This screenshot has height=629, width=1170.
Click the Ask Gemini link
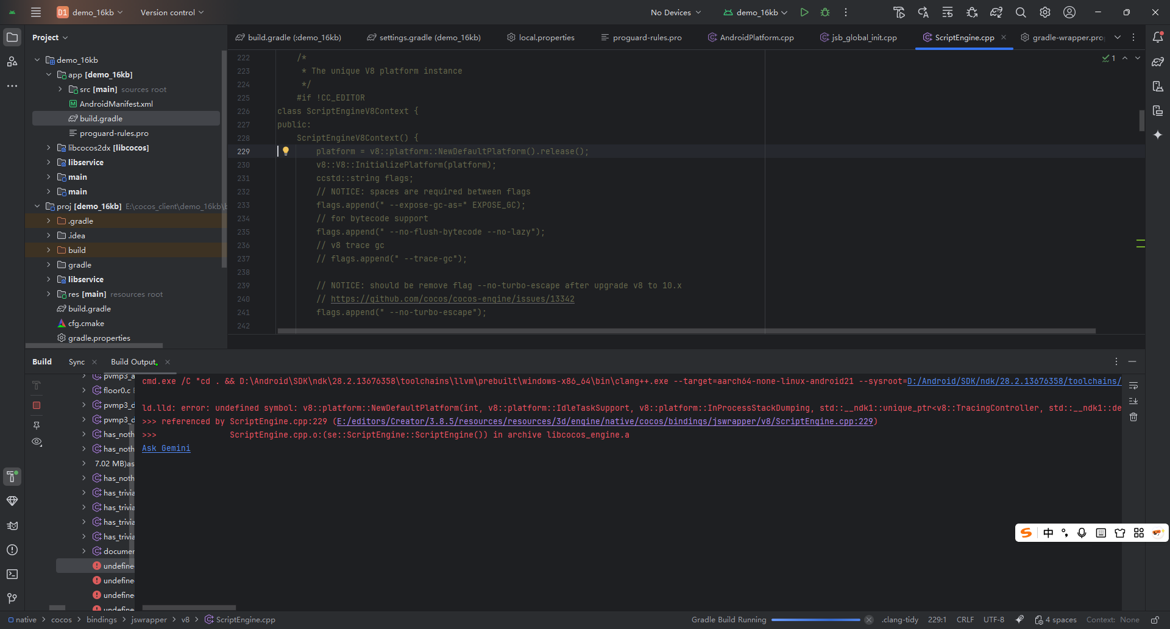point(166,448)
